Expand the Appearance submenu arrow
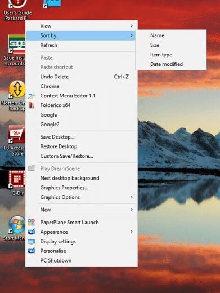The height and width of the screenshot is (293, 220). [132, 232]
